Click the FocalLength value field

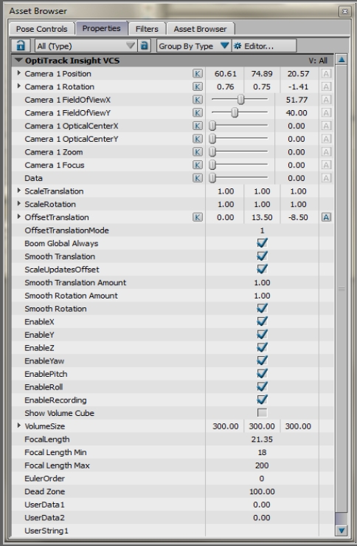click(262, 439)
